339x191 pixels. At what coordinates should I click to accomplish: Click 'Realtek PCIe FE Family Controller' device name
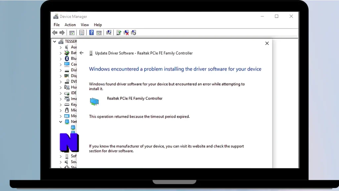tap(134, 98)
